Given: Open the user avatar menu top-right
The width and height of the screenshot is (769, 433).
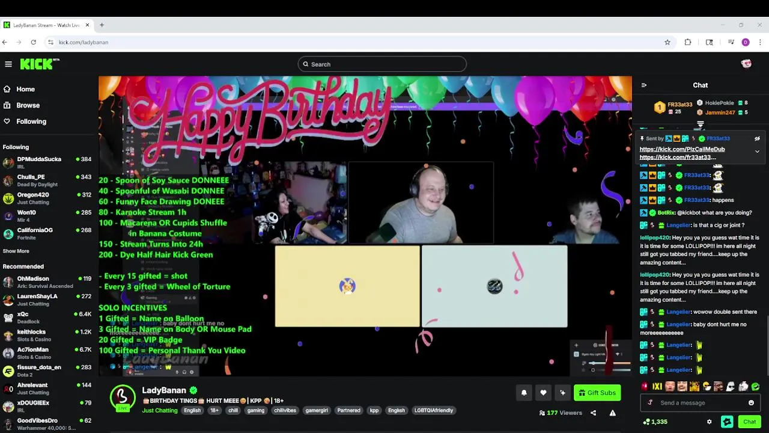Looking at the screenshot, I should click(x=746, y=64).
